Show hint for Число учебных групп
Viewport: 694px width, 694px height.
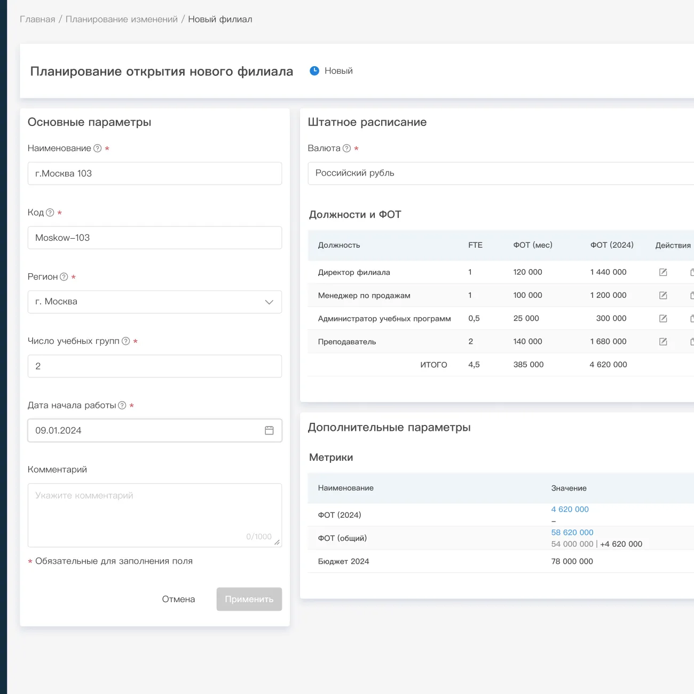[126, 341]
